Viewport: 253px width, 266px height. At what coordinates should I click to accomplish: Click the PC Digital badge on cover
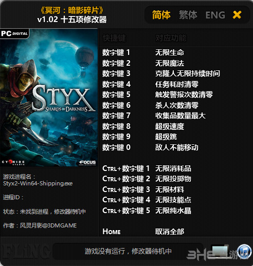tap(14, 33)
